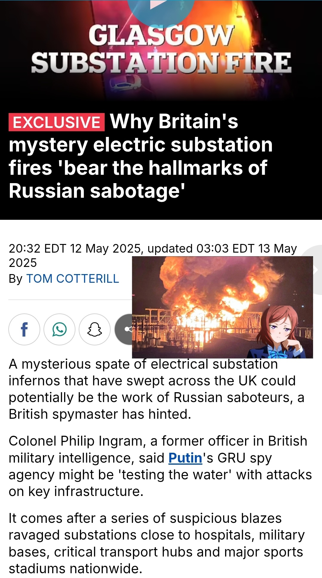Share the article on Facebook
Image resolution: width=322 pixels, height=578 pixels.
click(x=24, y=329)
